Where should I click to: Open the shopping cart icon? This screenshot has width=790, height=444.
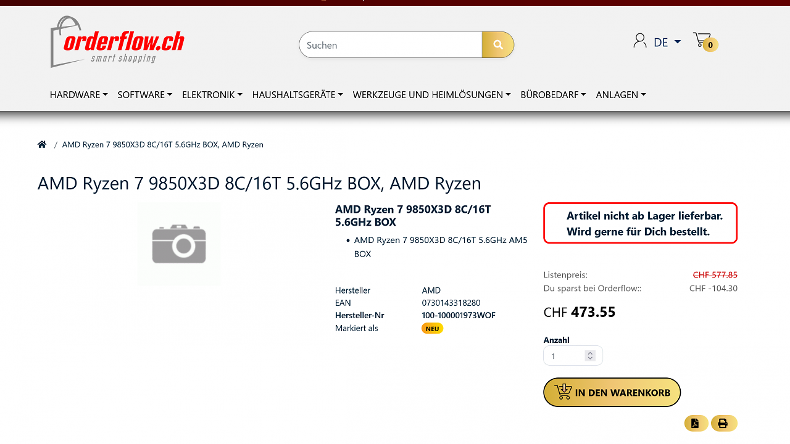(705, 41)
